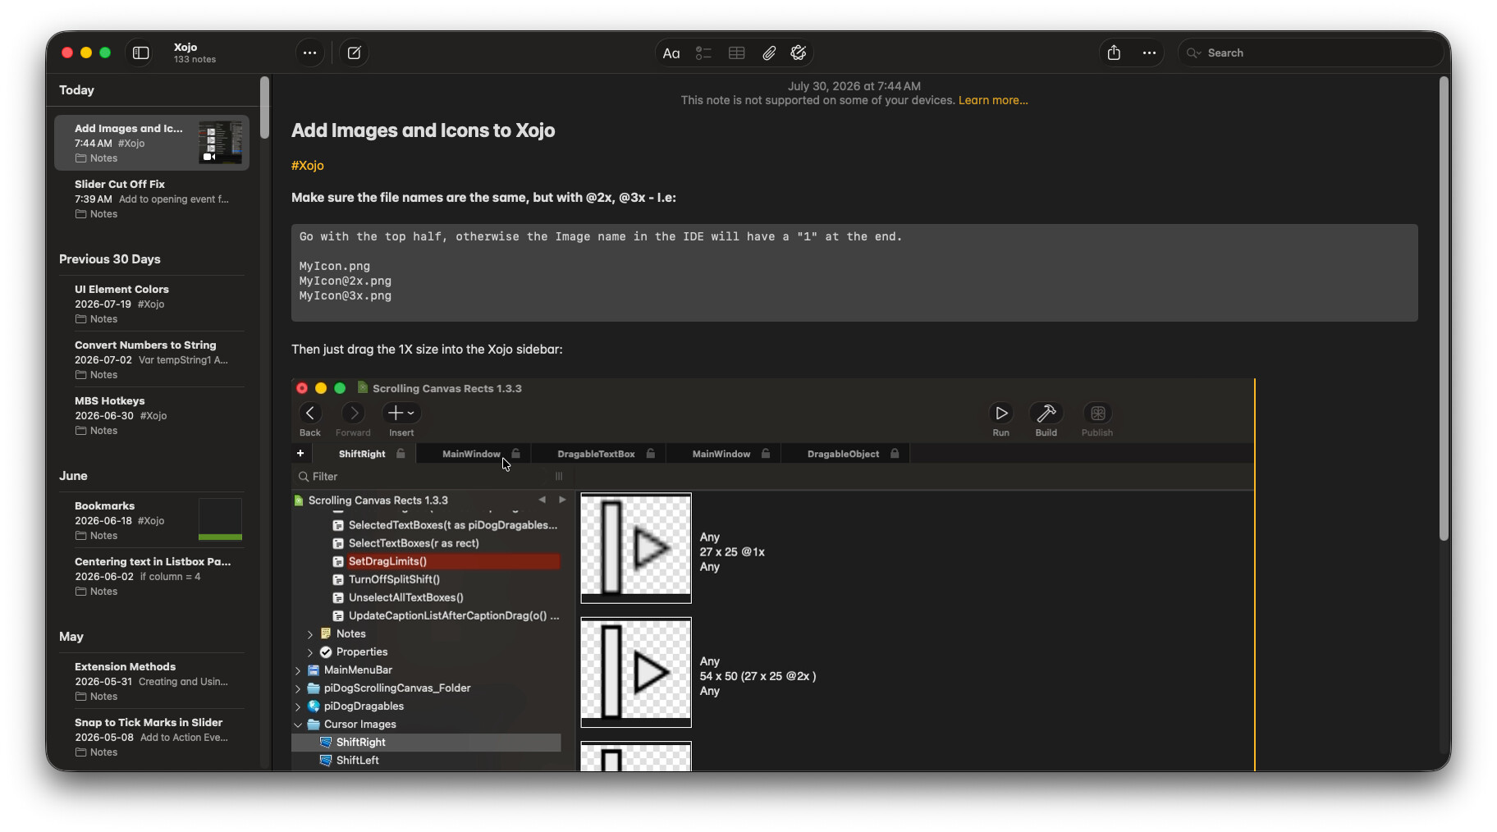Click the Add Images note's preview thumbnail
Screen dimensions: 1497x832
221,143
